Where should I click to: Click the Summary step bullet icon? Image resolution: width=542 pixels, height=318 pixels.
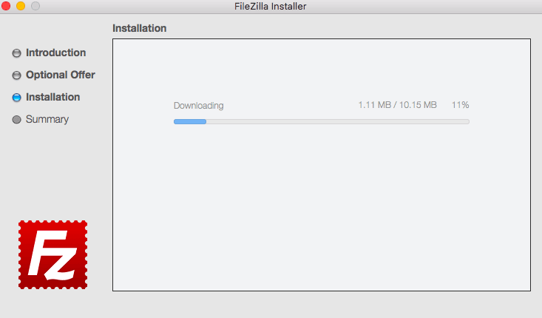17,120
